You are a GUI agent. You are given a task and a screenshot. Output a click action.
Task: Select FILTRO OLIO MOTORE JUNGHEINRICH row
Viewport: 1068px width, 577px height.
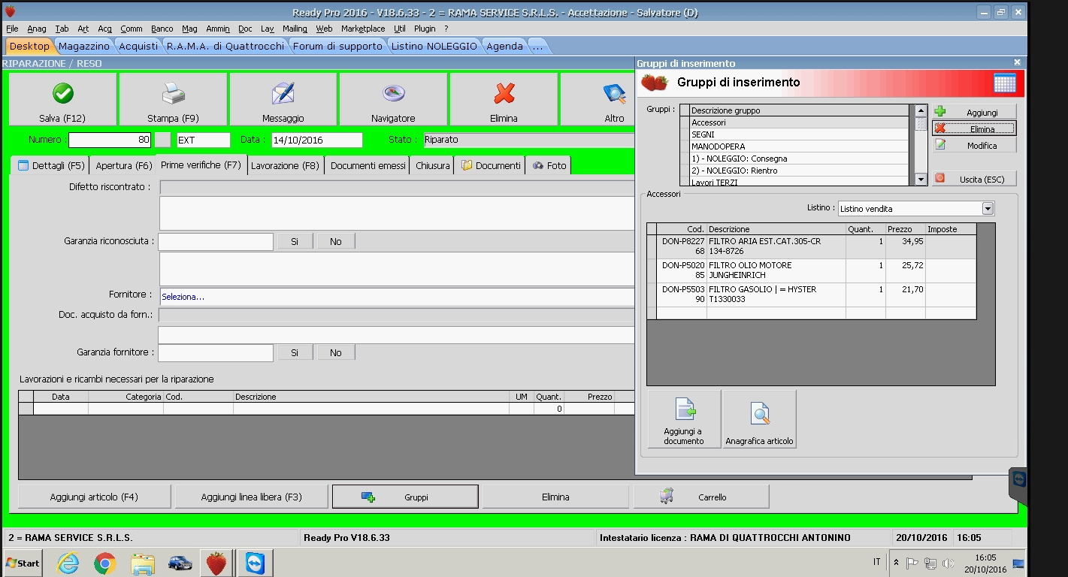(812, 270)
